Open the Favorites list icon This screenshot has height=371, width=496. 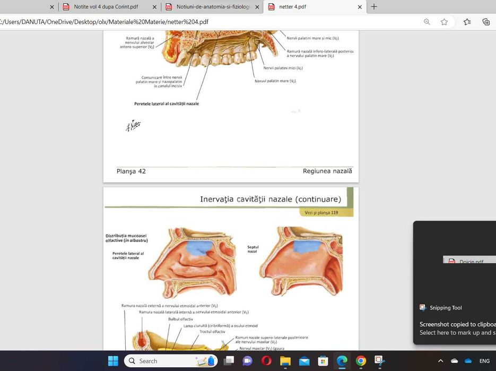467,22
